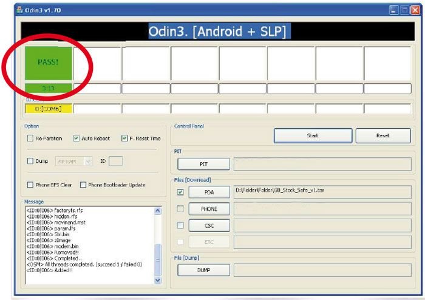This screenshot has height=300, width=425.
Task: Click the PIT file path field
Action: coord(322,164)
